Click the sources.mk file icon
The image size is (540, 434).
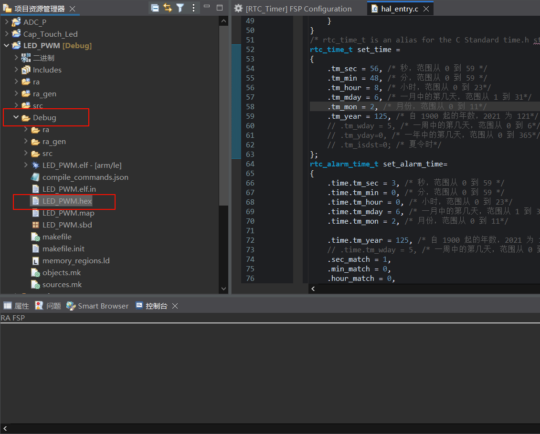[35, 285]
